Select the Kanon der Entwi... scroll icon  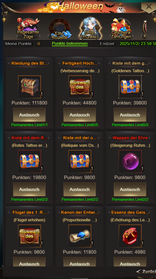click(x=80, y=236)
